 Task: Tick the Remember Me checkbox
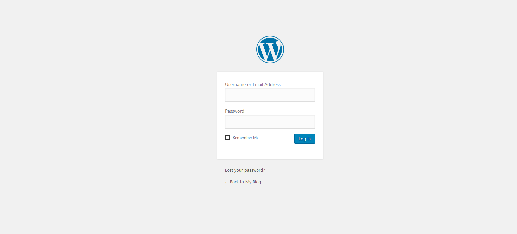(227, 138)
